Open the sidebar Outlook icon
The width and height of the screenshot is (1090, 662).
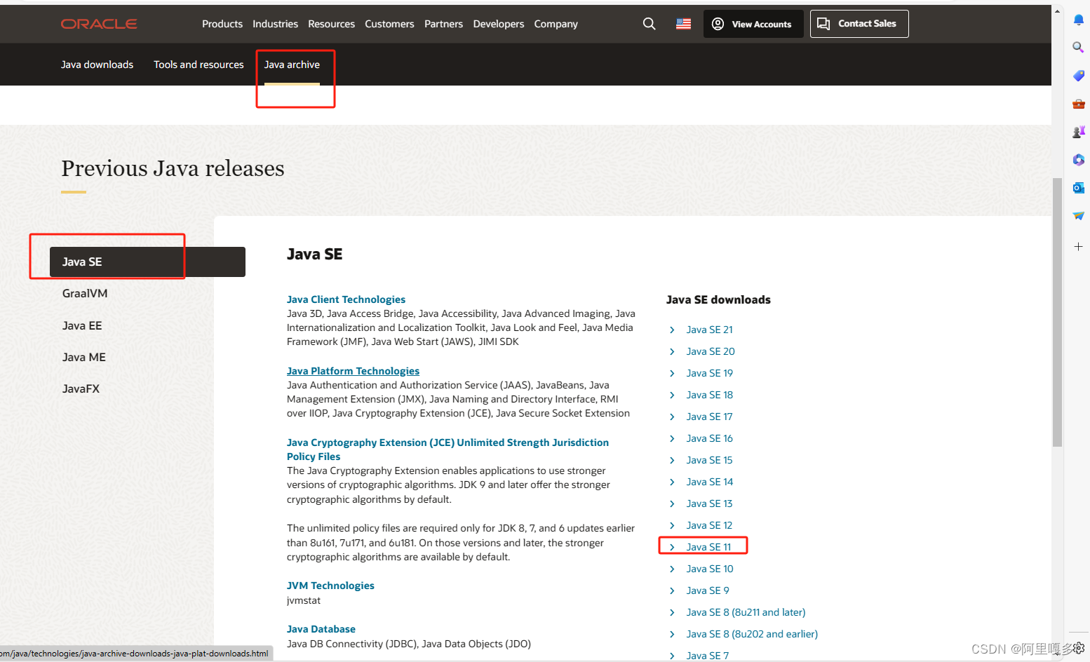click(1079, 188)
